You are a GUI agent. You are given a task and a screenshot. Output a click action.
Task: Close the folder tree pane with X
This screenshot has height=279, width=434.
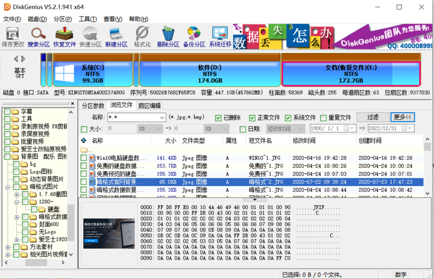tap(72, 103)
